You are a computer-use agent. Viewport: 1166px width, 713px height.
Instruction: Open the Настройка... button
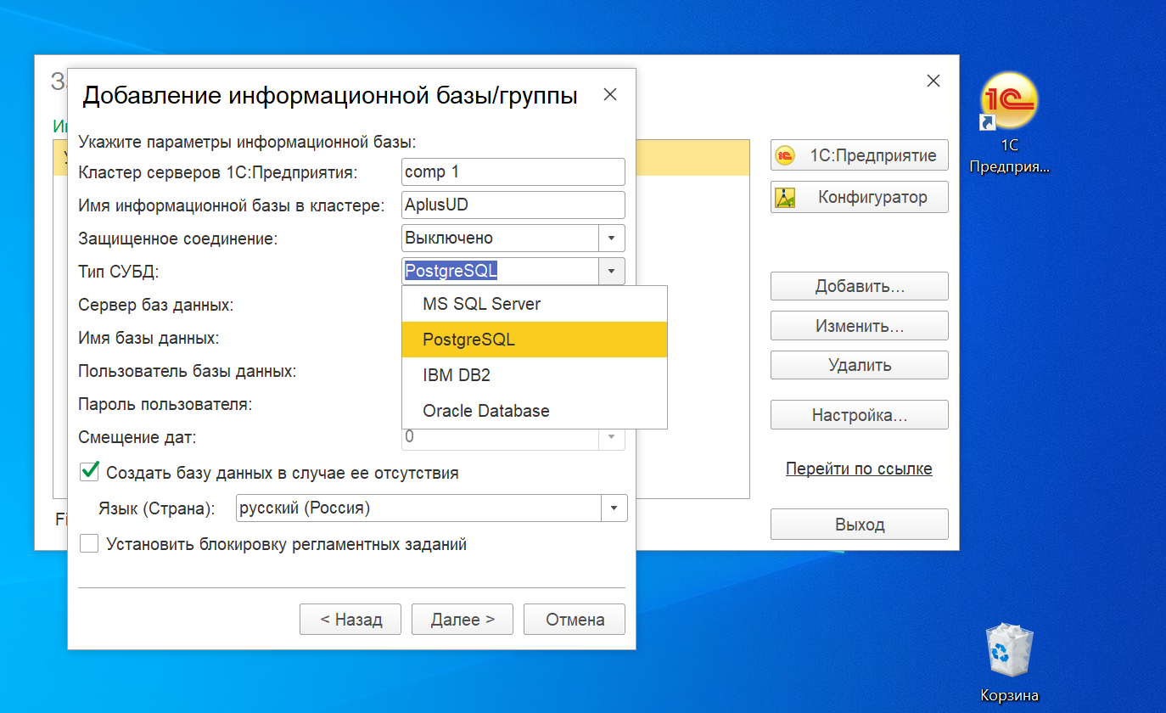pos(859,415)
